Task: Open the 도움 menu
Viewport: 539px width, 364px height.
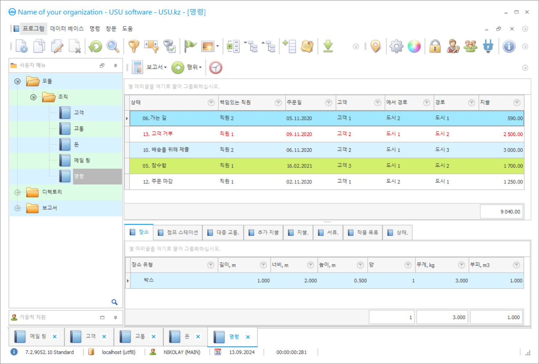Action: tap(127, 29)
